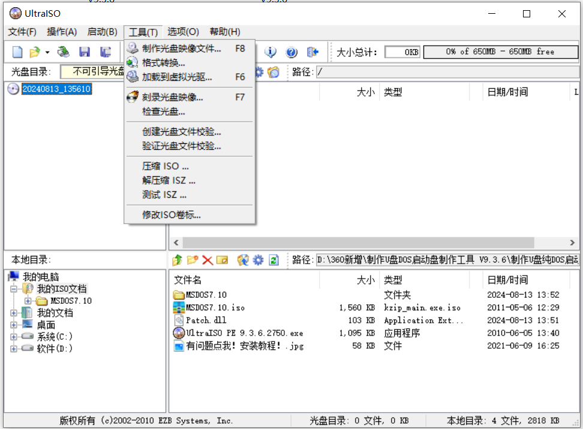Click the Save floppy disk icon
Viewport: 583px width, 429px height.
(x=85, y=52)
